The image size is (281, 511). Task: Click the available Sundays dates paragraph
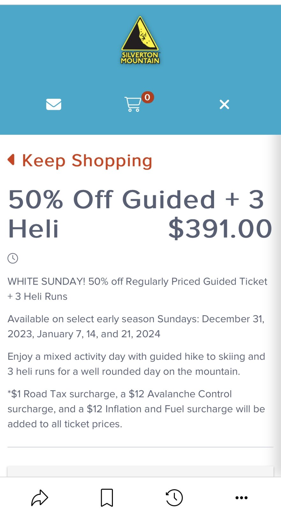(x=136, y=326)
